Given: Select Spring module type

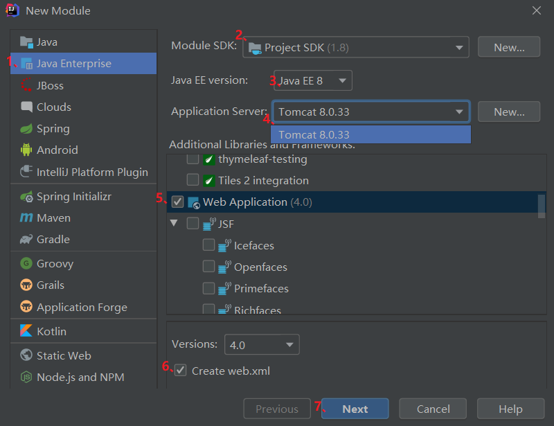Looking at the screenshot, I should pos(83,129).
